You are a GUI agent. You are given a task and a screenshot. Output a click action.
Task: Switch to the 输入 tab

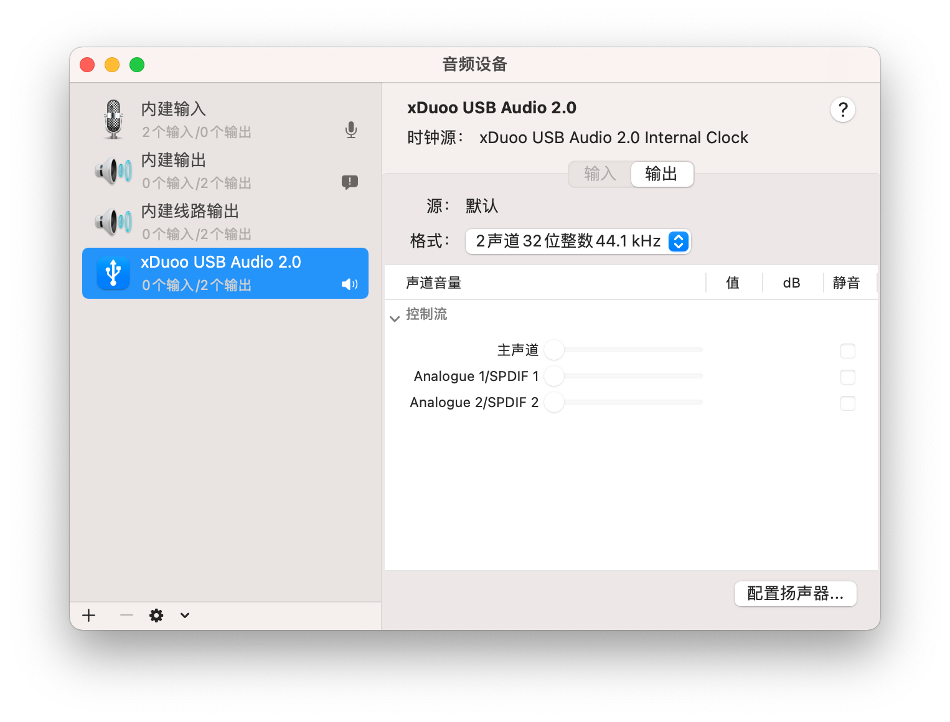coord(600,174)
